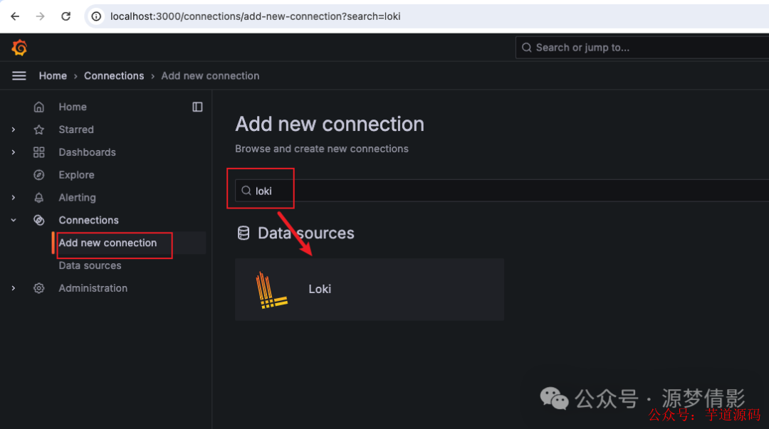This screenshot has height=429, width=769.
Task: Focus the 'Search or jump to' field
Action: pyautogui.click(x=642, y=48)
